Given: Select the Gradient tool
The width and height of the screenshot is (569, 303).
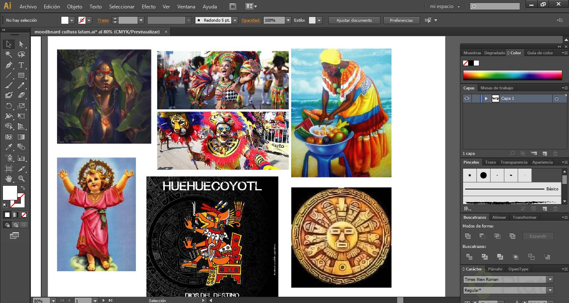Looking at the screenshot, I should (x=21, y=137).
